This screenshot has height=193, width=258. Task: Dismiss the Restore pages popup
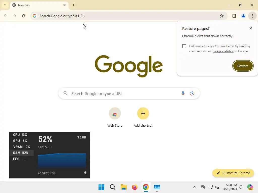click(251, 28)
